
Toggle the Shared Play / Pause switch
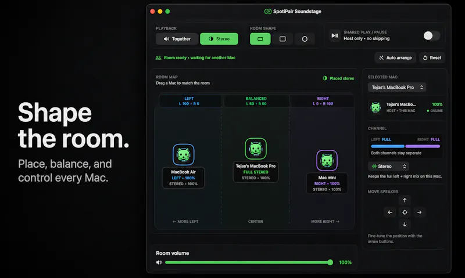tap(431, 36)
